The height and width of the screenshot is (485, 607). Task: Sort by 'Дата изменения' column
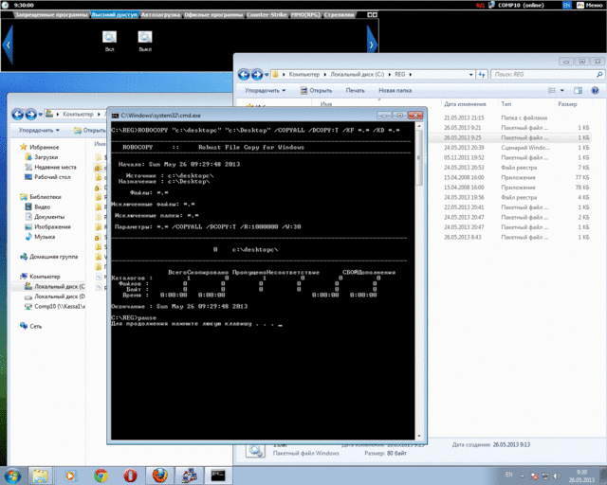coord(465,104)
